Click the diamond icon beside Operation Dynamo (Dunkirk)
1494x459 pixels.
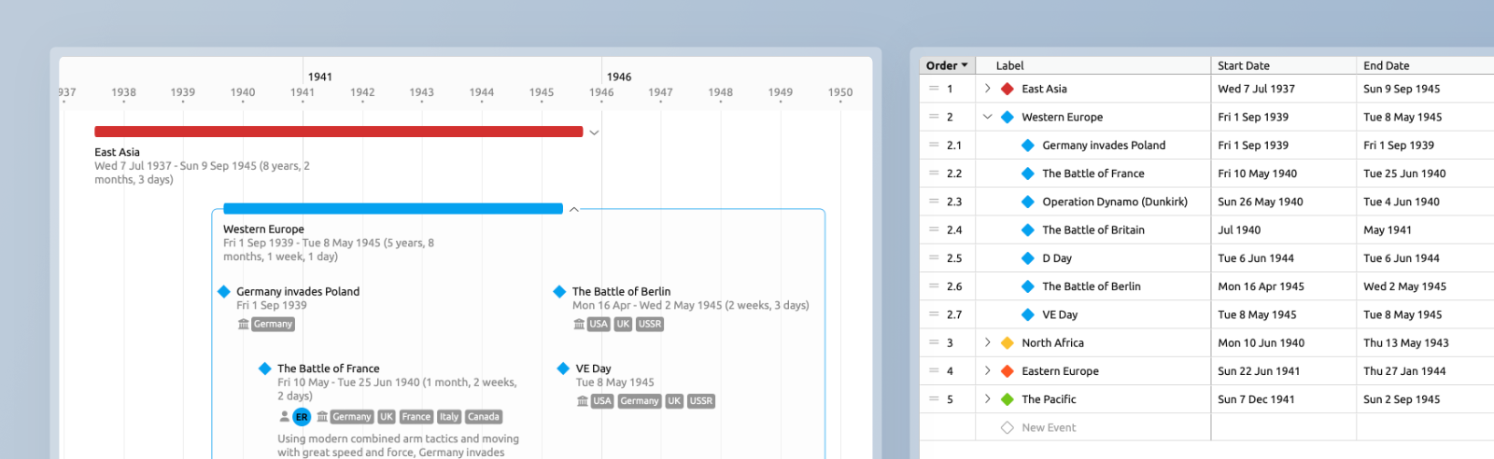pos(1028,202)
